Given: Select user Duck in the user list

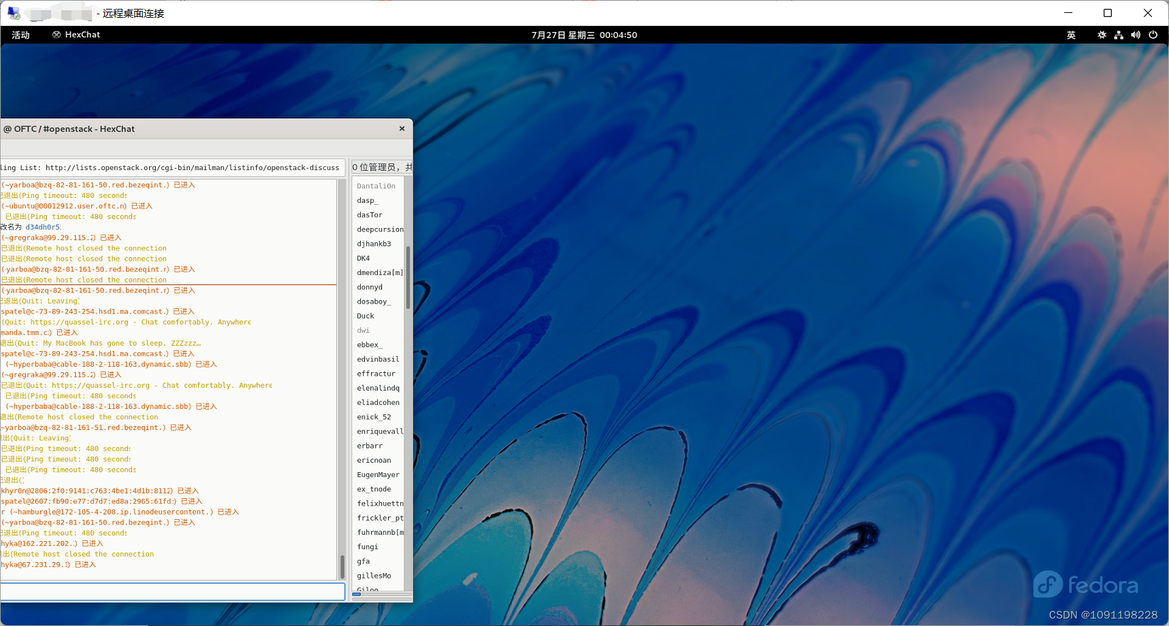Looking at the screenshot, I should click(x=366, y=316).
